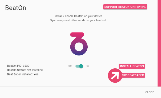Click BeatOn Status: Not Installed text
Image resolution: width=161 pixels, height=98 pixels.
[x=25, y=70]
